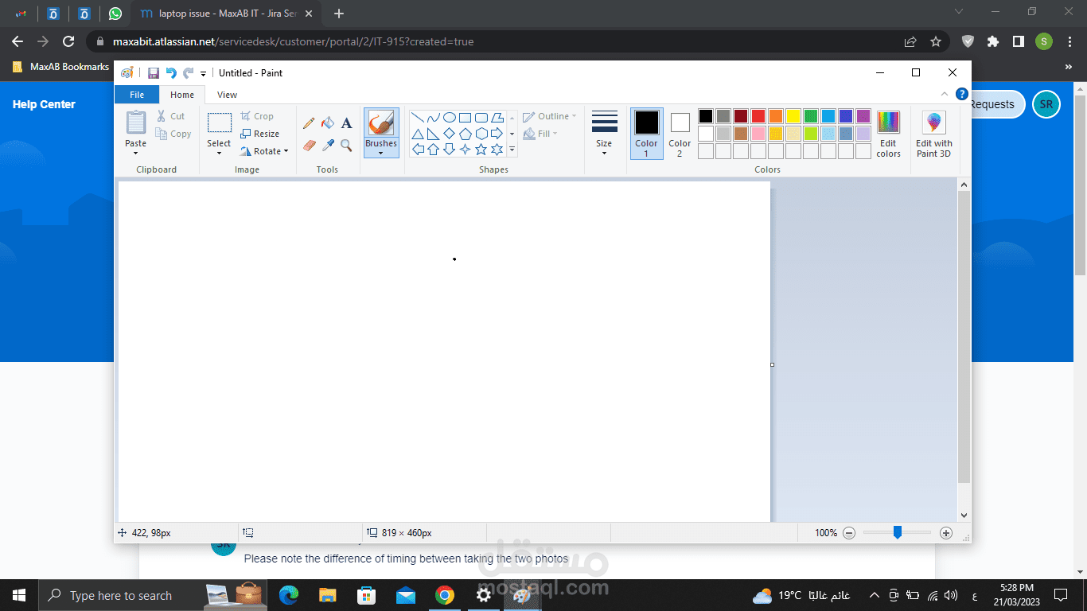This screenshot has width=1087, height=611.
Task: Click the Brushes tool icon
Action: pos(381,123)
